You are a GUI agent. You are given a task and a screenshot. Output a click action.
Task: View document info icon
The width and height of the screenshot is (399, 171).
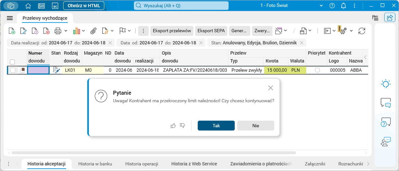tap(35, 31)
